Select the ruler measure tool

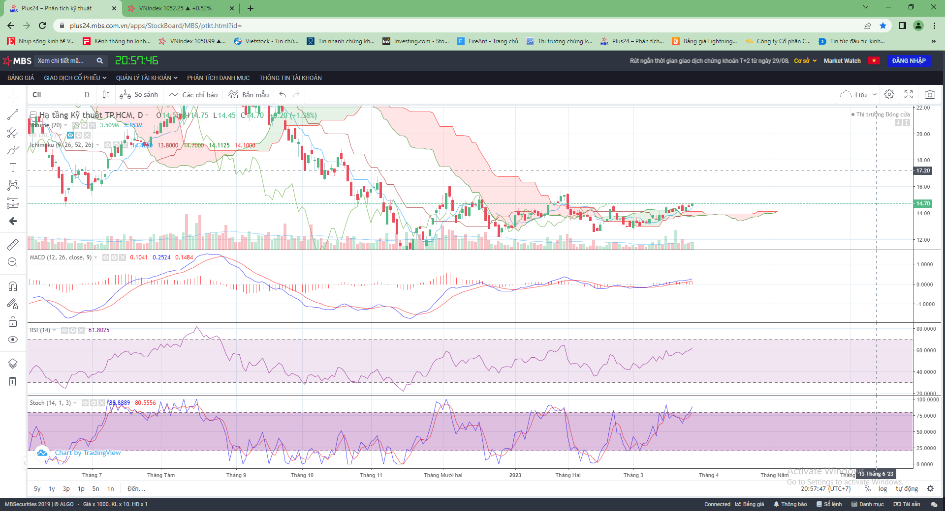click(x=13, y=244)
